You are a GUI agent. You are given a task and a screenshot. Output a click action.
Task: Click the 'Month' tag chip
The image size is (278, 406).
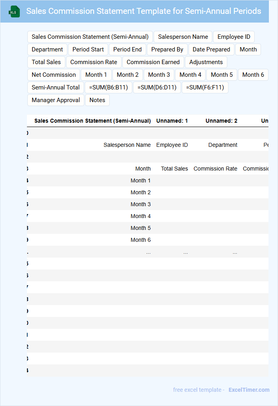(248, 49)
